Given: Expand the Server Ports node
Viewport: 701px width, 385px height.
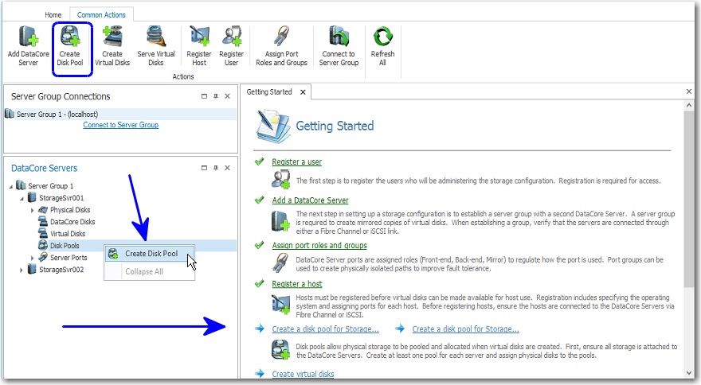Looking at the screenshot, I should coord(33,258).
